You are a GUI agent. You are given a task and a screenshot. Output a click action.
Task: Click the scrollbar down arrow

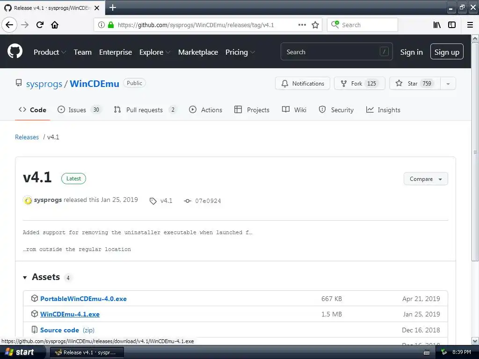(x=475, y=341)
